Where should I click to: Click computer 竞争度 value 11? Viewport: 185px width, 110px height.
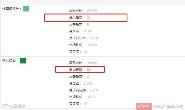tap(86, 52)
